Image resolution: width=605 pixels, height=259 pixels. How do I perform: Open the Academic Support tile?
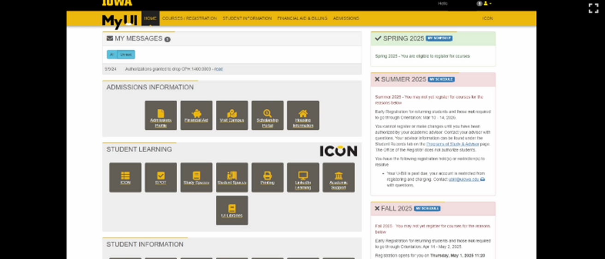coord(338,177)
